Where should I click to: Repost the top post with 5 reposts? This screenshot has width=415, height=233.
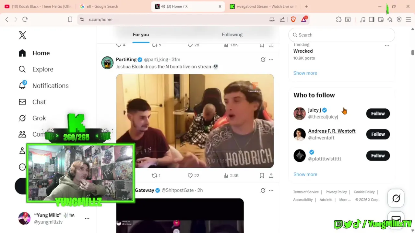pos(156,45)
